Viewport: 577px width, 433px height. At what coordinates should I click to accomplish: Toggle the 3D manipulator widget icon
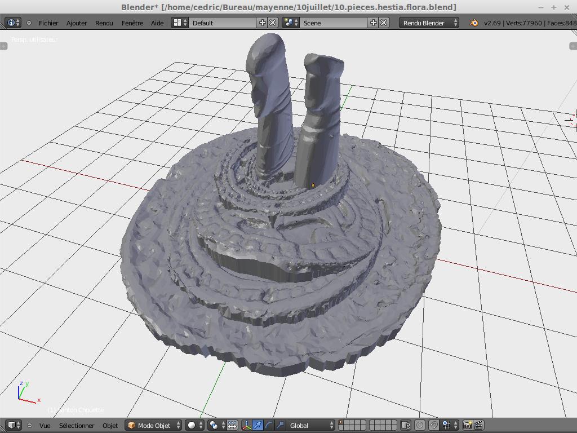pos(246,425)
